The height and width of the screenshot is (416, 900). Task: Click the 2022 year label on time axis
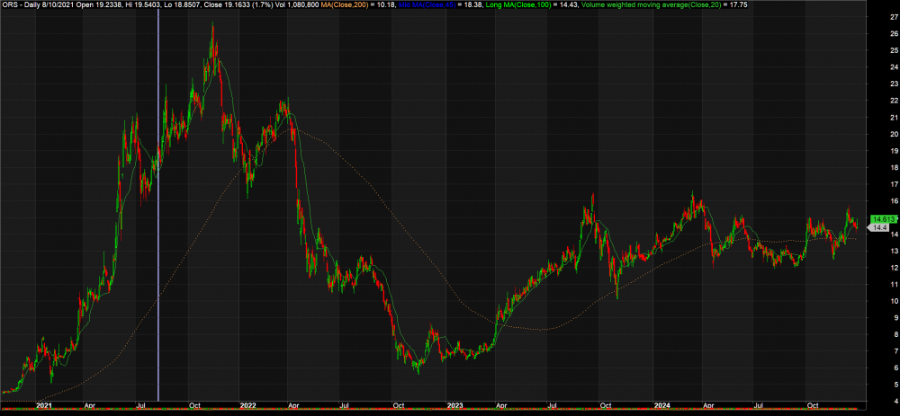point(248,405)
